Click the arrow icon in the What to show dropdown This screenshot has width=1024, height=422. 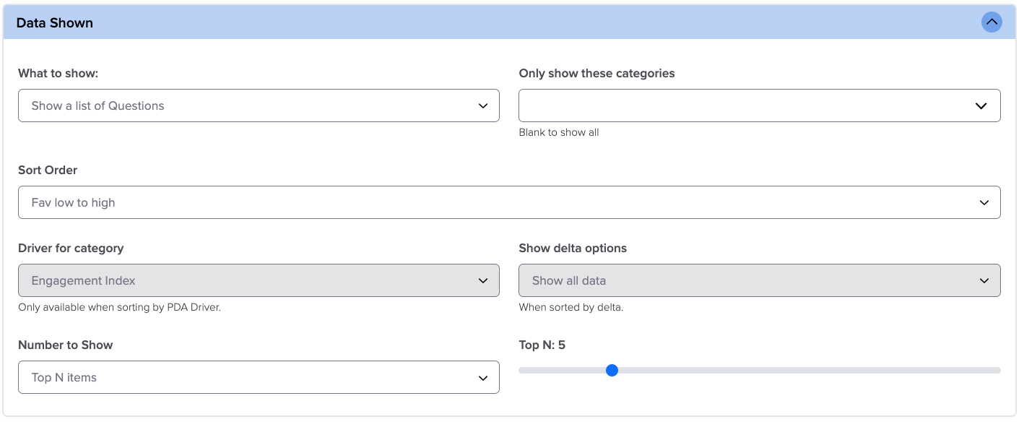click(x=483, y=106)
